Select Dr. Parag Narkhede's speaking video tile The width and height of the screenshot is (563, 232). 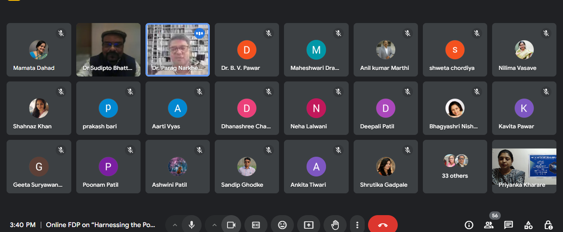pyautogui.click(x=178, y=50)
